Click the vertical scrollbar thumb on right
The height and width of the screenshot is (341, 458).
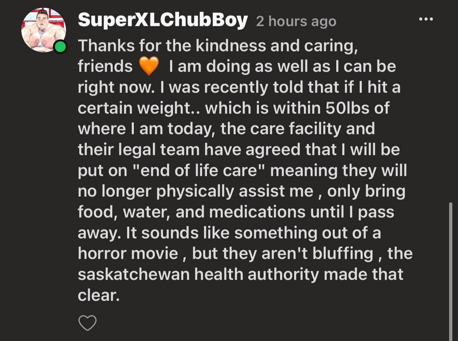point(451,271)
